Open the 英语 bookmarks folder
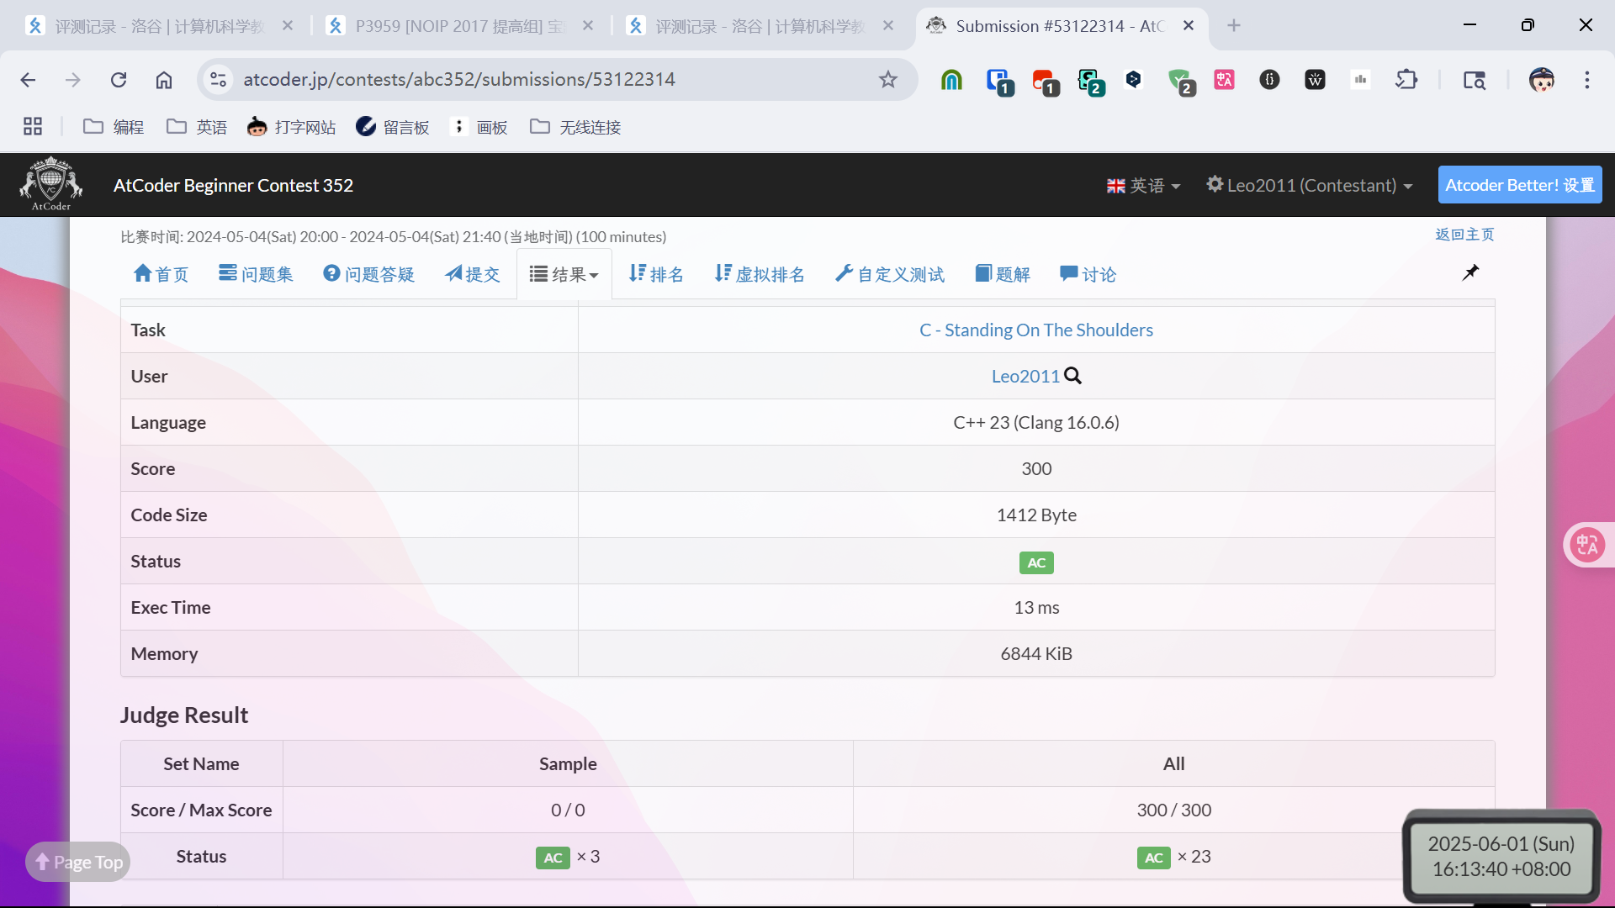The image size is (1615, 908). coord(197,127)
